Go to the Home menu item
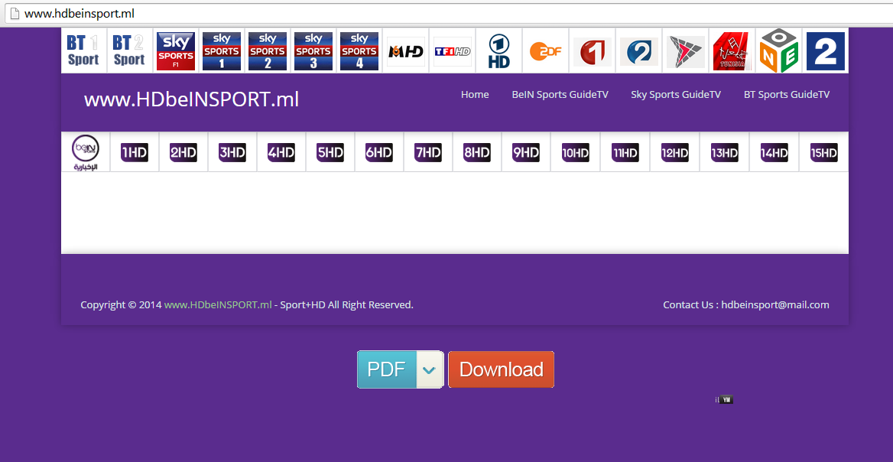Viewport: 893px width, 462px height. (475, 95)
